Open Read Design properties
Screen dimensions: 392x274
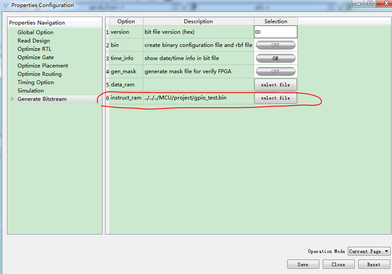(x=34, y=41)
